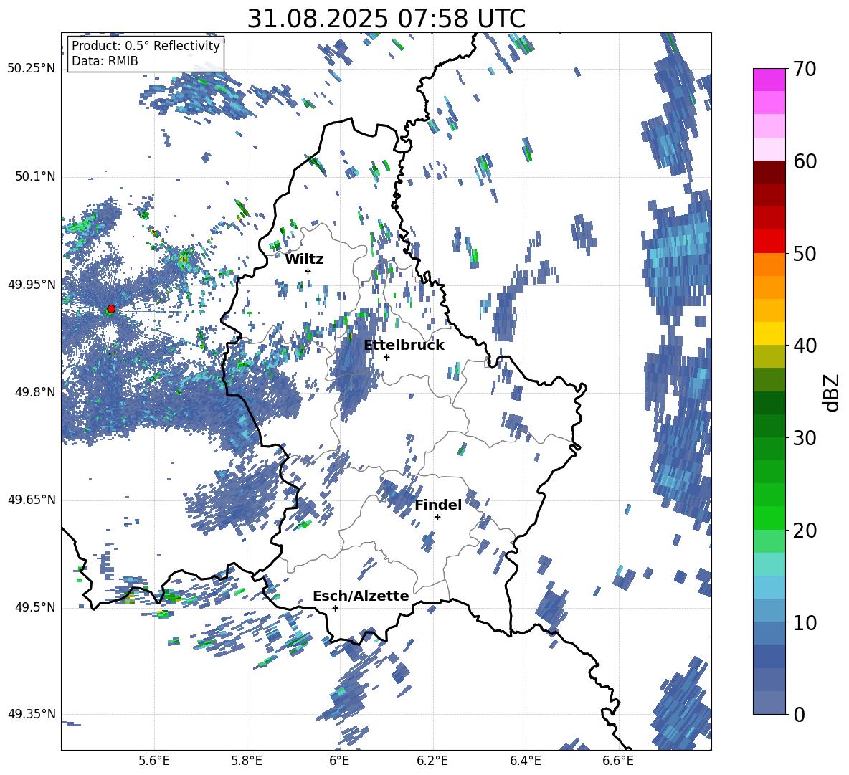Click the 49.5°N latitude label
This screenshot has width=849, height=775.
pos(35,607)
